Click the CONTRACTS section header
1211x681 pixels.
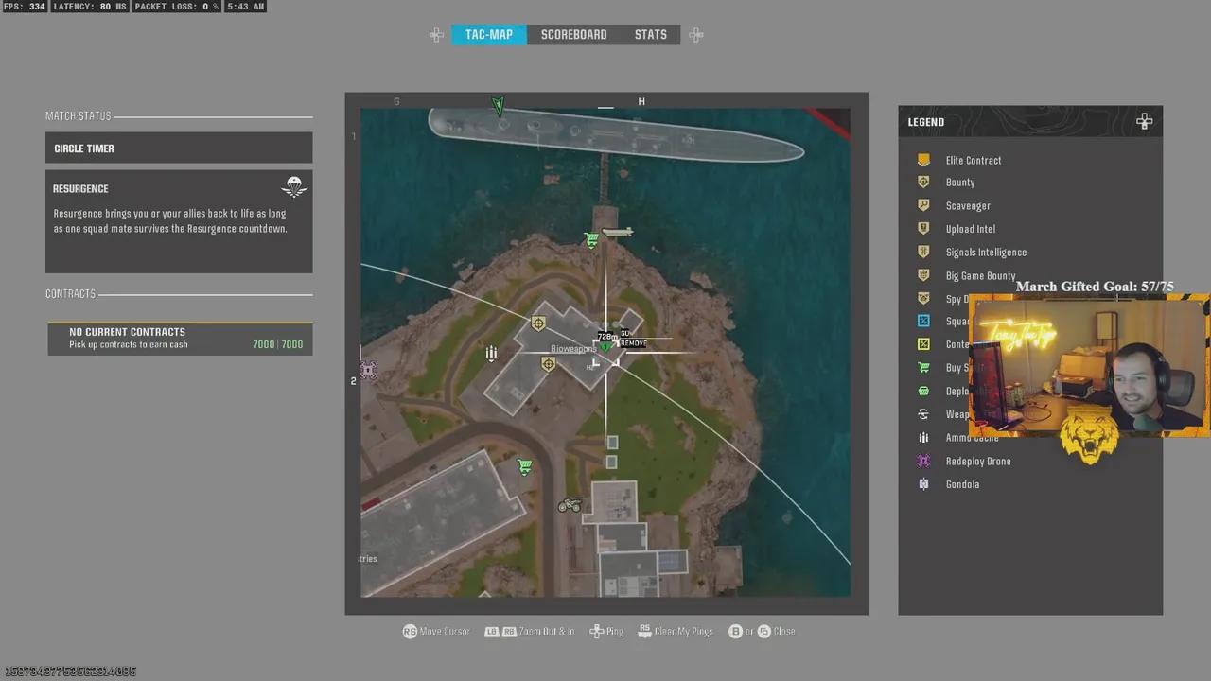[70, 294]
